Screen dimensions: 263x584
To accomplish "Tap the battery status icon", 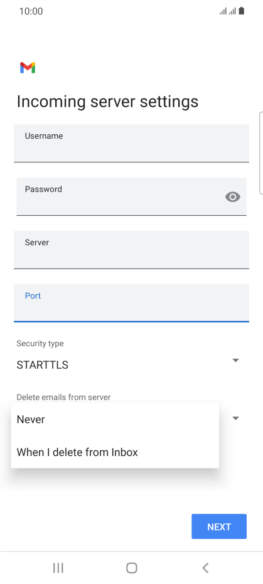I will (242, 11).
